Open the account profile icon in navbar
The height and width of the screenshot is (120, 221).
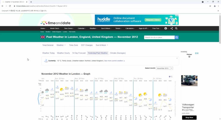(166, 28)
